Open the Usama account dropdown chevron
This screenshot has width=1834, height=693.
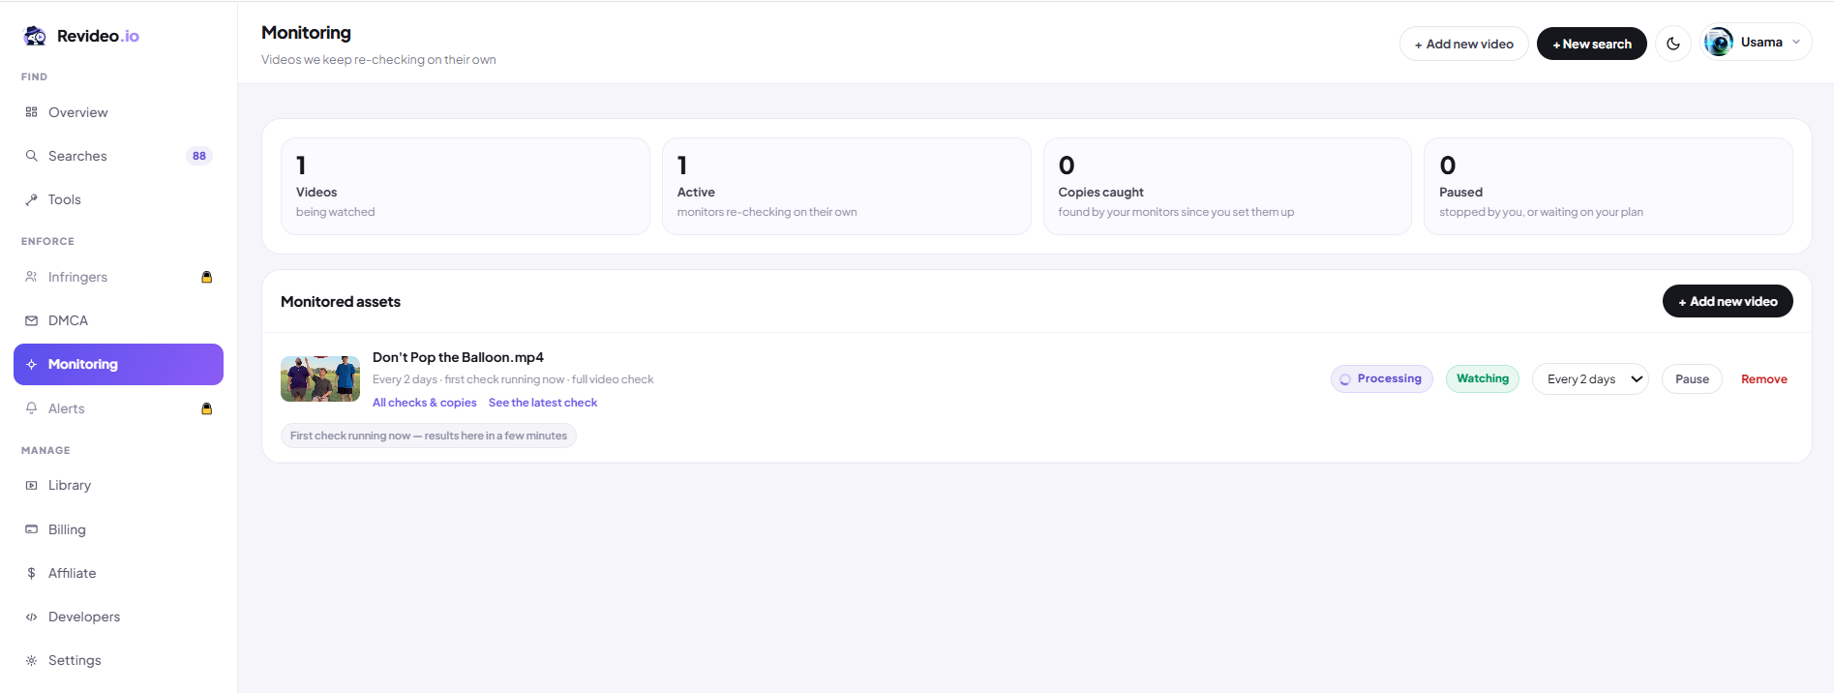(x=1796, y=42)
